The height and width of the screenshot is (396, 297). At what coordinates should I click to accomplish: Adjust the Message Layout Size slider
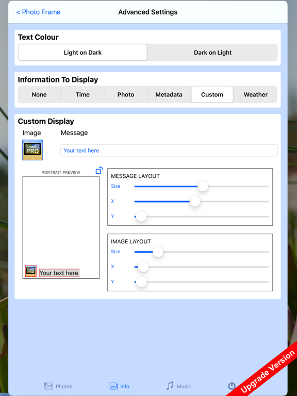(203, 186)
